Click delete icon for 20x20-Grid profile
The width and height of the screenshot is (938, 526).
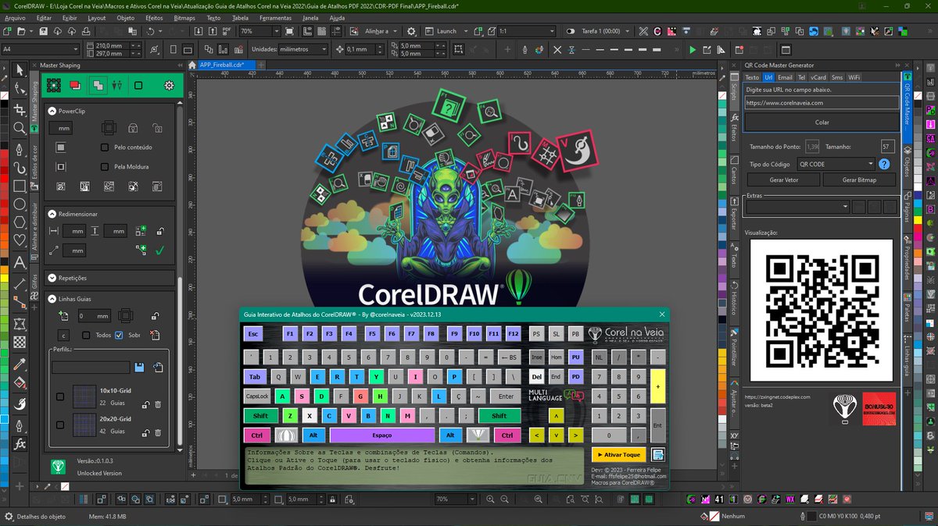pyautogui.click(x=158, y=432)
